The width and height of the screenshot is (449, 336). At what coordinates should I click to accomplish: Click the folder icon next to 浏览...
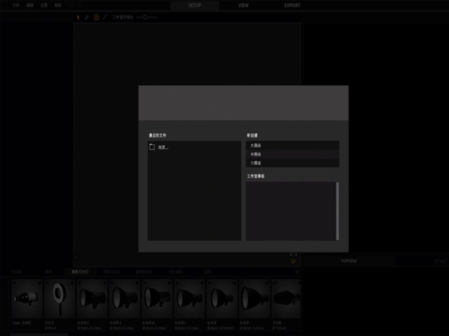click(152, 147)
